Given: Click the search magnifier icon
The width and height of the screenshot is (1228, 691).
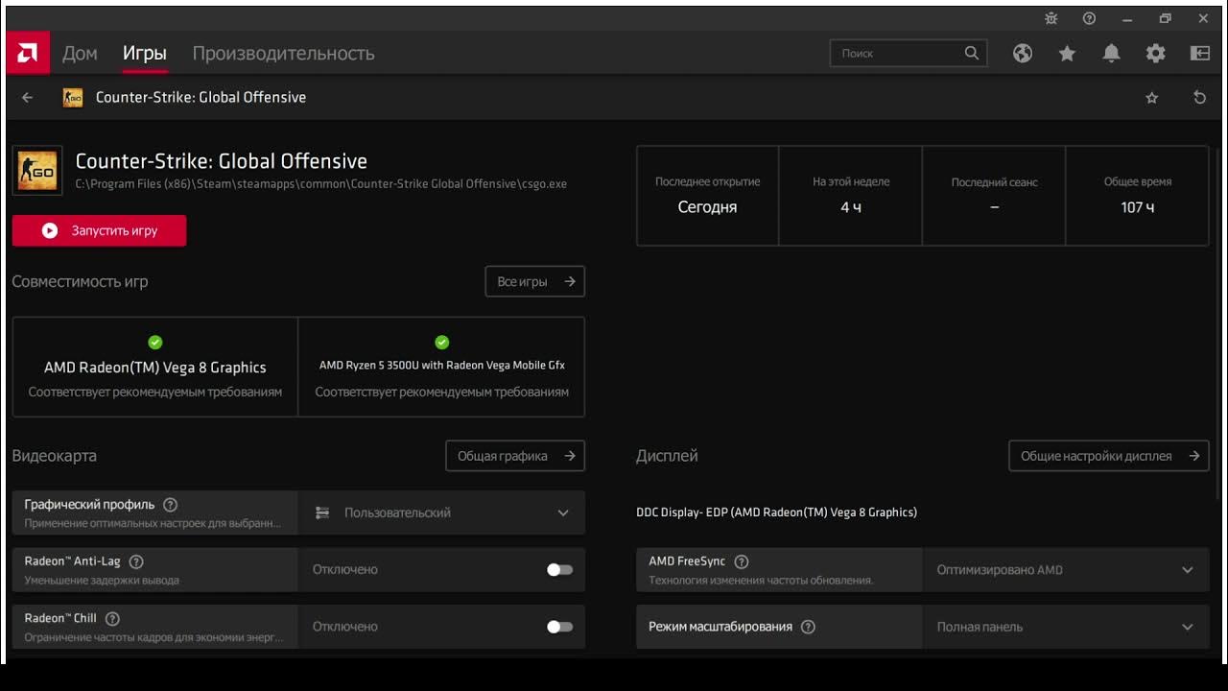Looking at the screenshot, I should point(972,53).
